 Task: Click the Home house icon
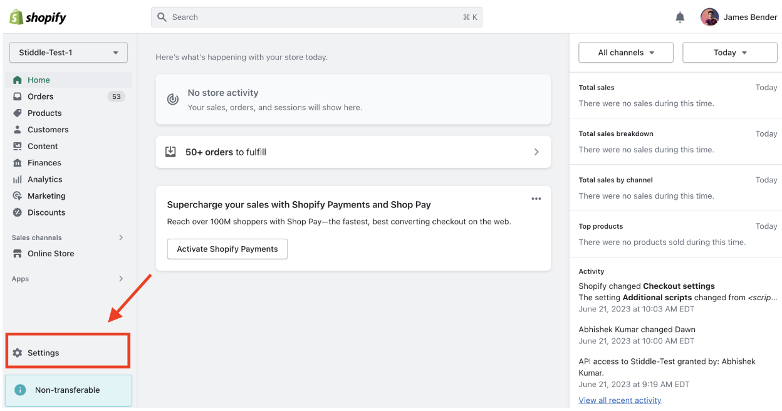point(18,80)
